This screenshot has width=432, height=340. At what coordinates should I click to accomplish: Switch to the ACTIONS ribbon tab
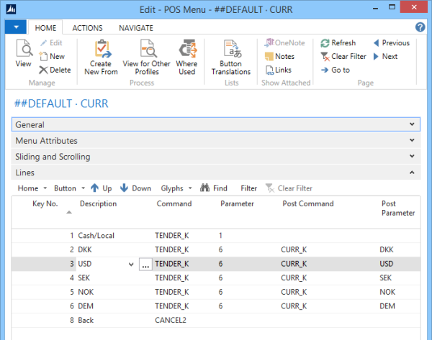tap(86, 27)
